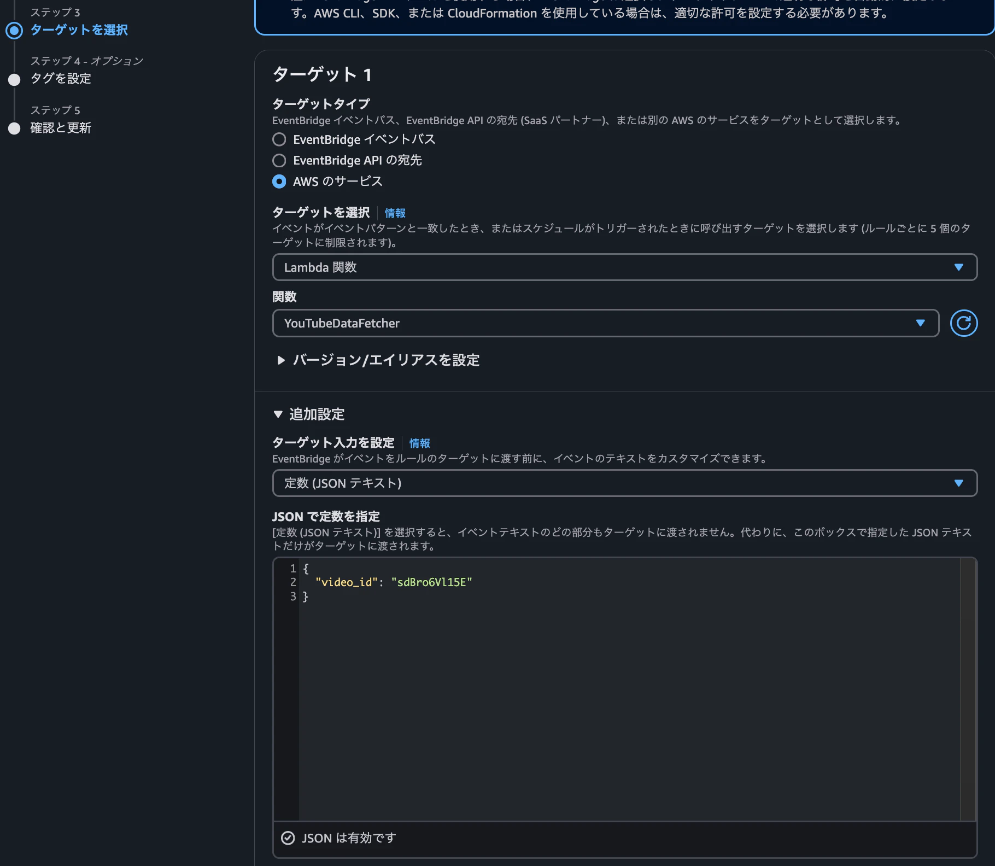The width and height of the screenshot is (995, 866).
Task: Navigate to 確認と更新 step
Action: pyautogui.click(x=61, y=128)
